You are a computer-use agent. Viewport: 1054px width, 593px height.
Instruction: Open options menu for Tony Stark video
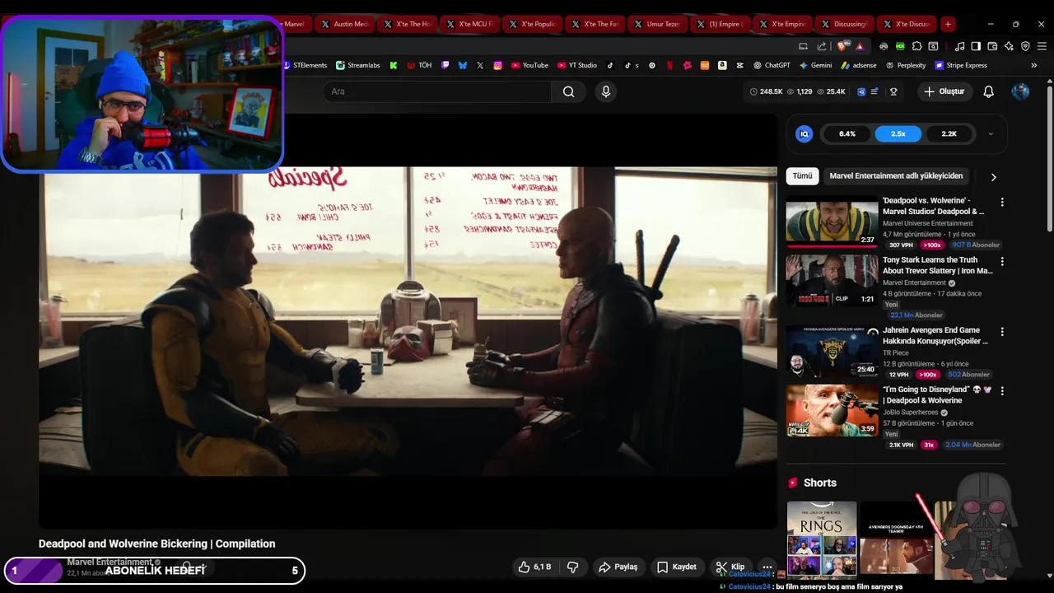pyautogui.click(x=1002, y=261)
